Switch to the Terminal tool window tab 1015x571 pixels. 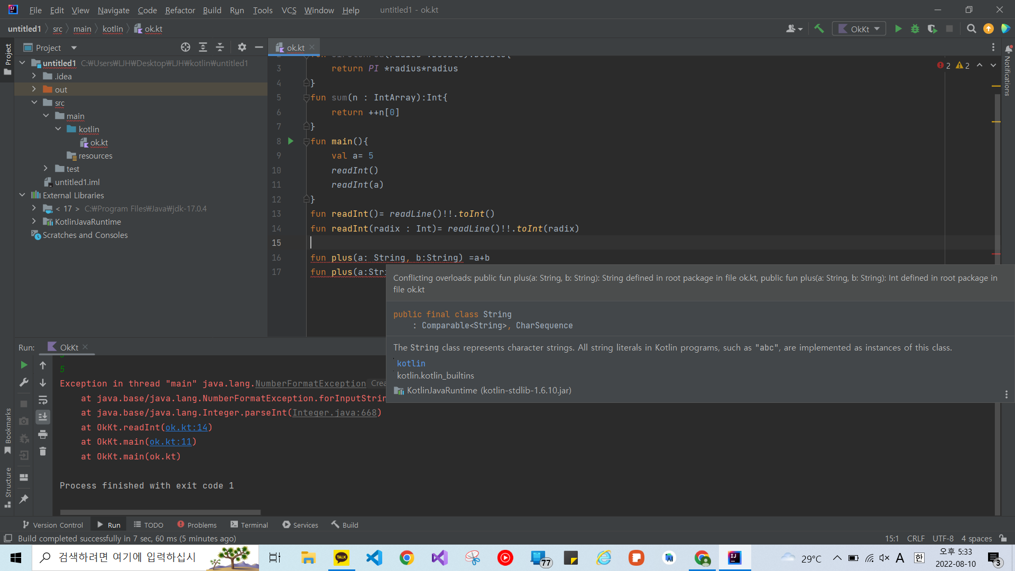(249, 525)
